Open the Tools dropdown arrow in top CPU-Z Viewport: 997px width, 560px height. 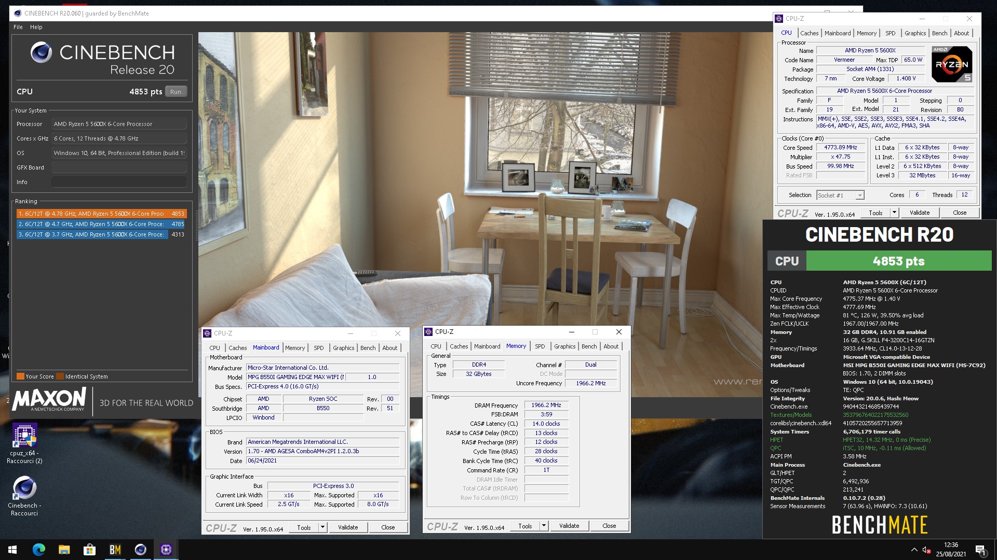894,213
